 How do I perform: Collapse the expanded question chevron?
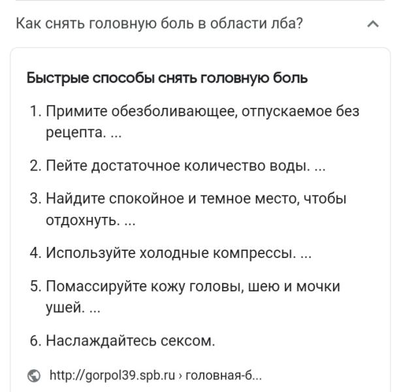pyautogui.click(x=373, y=24)
